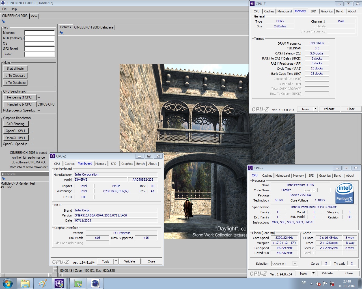Click the Action Center flag tray icon

coord(325,284)
